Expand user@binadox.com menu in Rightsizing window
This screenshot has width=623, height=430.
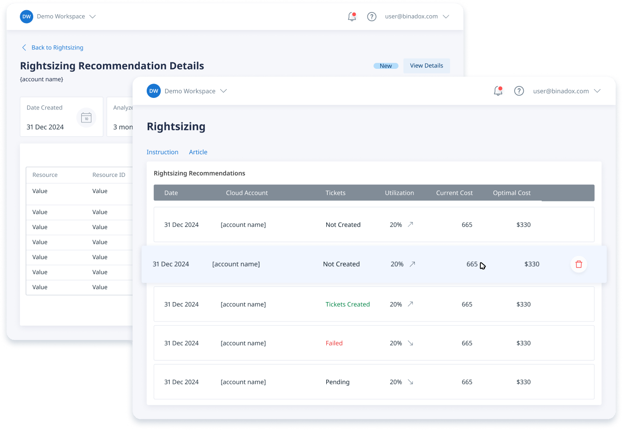597,91
